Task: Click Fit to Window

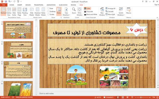Action: point(79,12)
